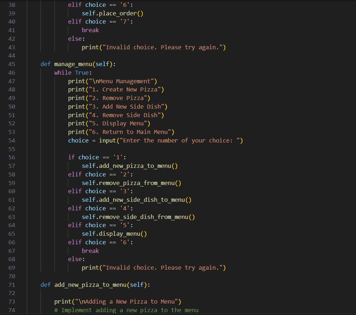Click line number 38 in the gutter
Image resolution: width=356 pixels, height=315 pixels.
pyautogui.click(x=11, y=5)
